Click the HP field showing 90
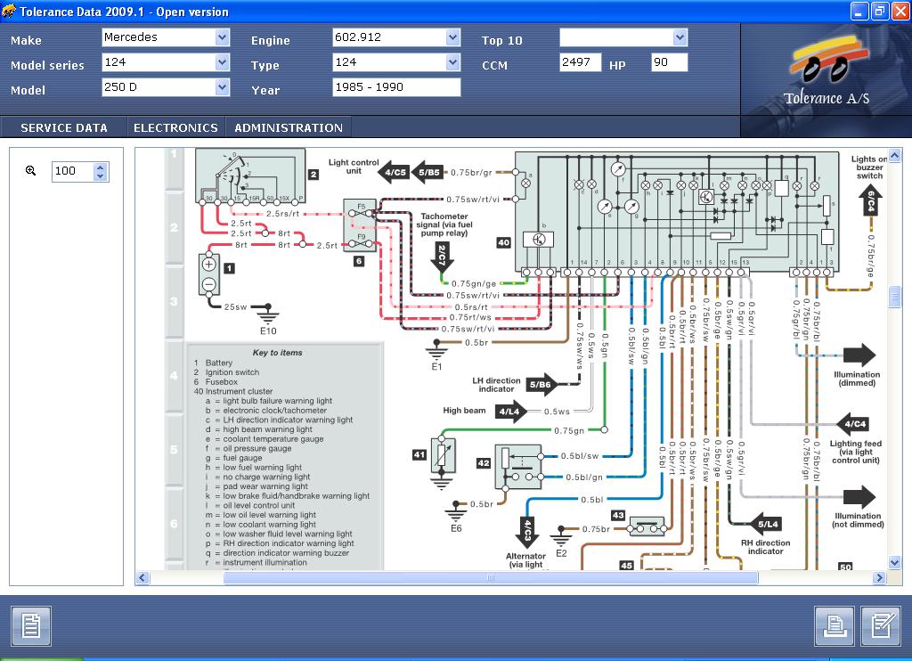 (670, 62)
